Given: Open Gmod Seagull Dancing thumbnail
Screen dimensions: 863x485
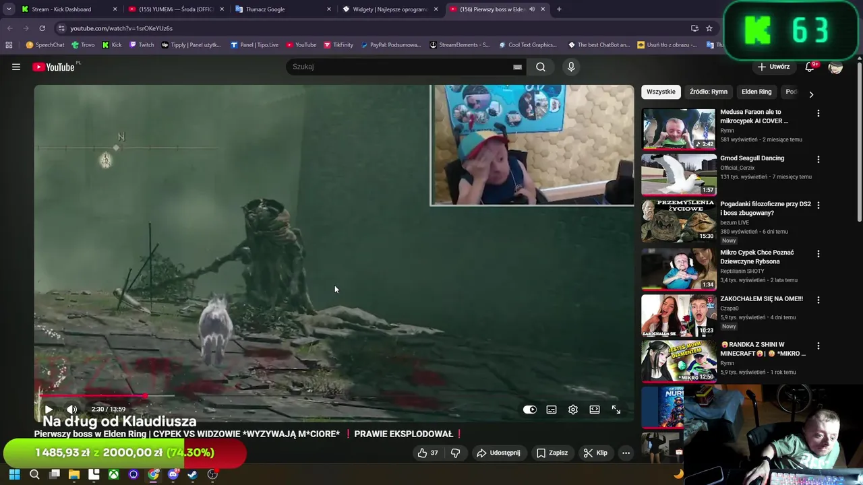Looking at the screenshot, I should 678,174.
